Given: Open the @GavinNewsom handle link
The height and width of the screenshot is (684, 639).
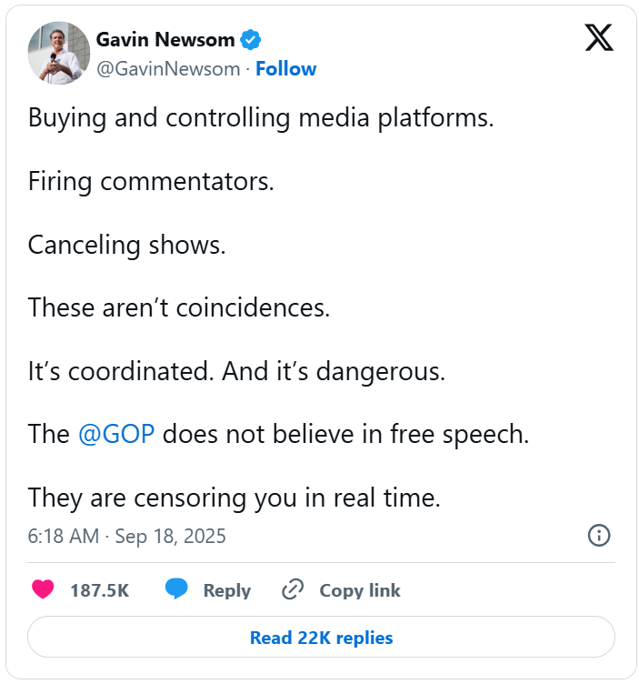Looking at the screenshot, I should tap(167, 69).
